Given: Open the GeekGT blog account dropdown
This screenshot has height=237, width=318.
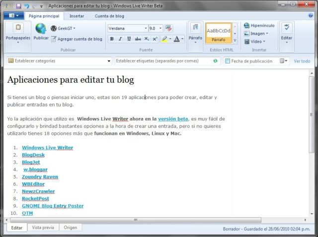Looking at the screenshot, I should point(63,28).
